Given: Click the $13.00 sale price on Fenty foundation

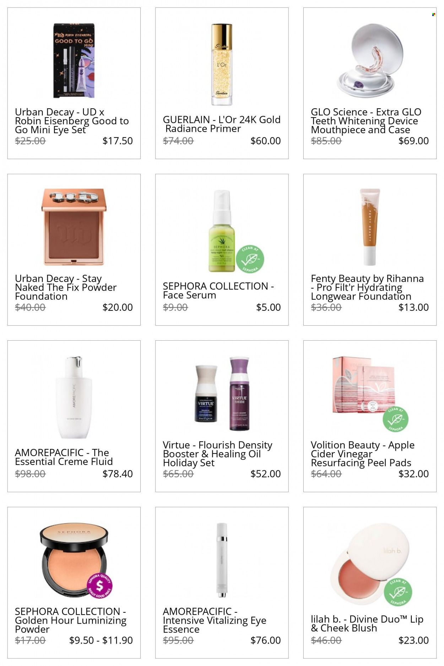Looking at the screenshot, I should [x=413, y=307].
